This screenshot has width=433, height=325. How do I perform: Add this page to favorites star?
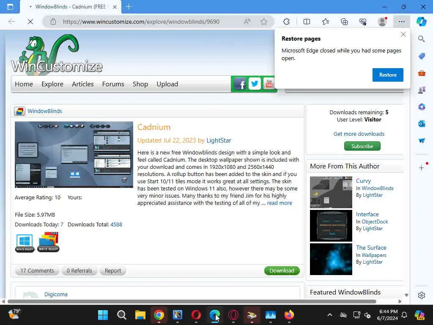click(x=264, y=22)
